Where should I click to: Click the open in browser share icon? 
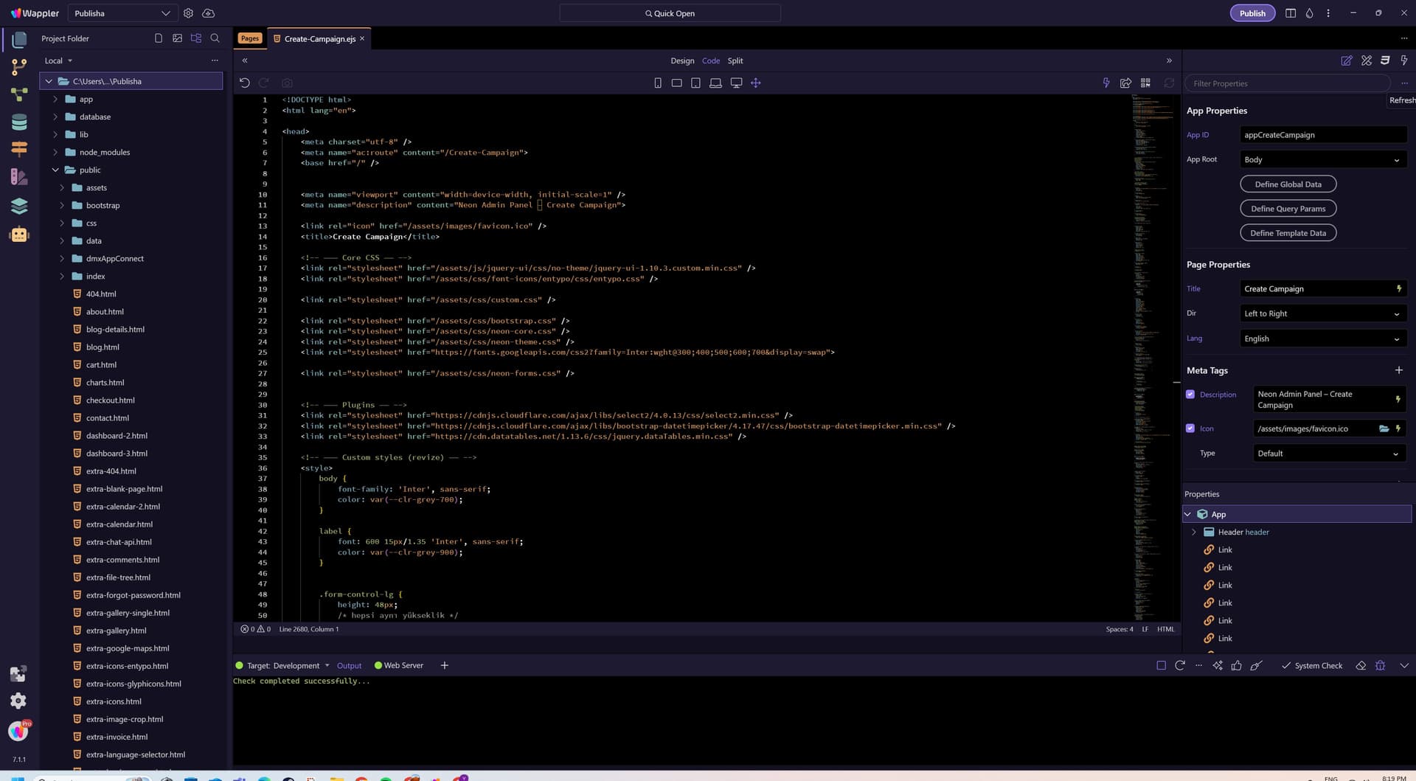tap(1126, 83)
